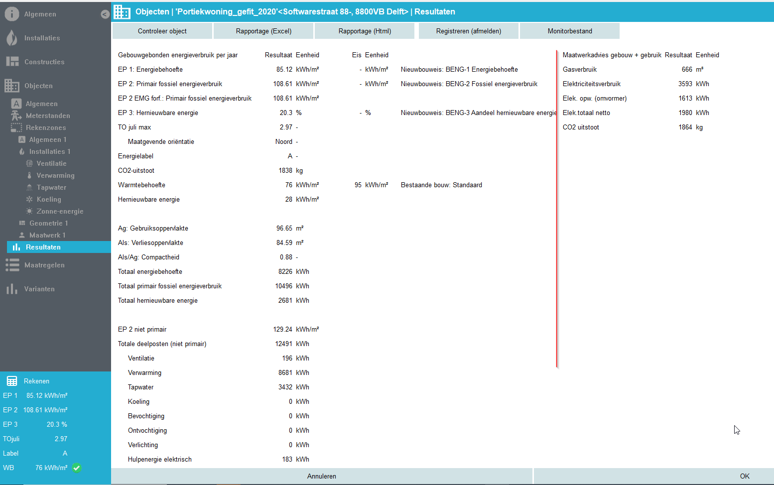
Task: Click the Rekenen calculator icon
Action: [x=12, y=381]
